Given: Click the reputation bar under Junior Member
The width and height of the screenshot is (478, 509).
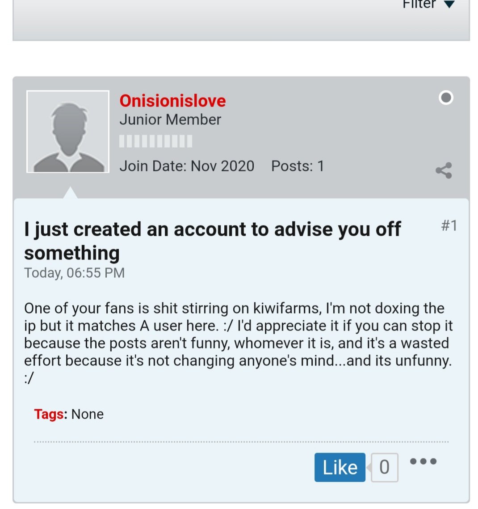Looking at the screenshot, I should click(x=155, y=141).
